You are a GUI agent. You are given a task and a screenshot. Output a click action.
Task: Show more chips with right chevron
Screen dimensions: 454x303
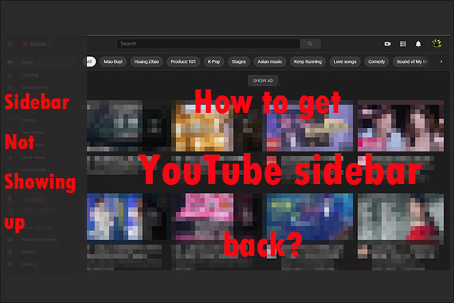tap(441, 61)
